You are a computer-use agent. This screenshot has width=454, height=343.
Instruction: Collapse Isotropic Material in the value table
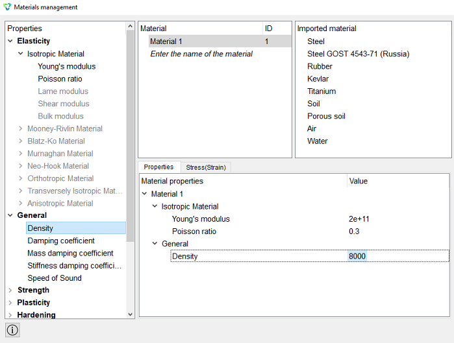click(x=155, y=206)
